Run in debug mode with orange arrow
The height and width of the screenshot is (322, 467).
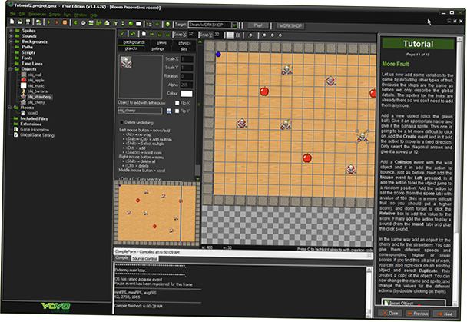tap(57, 22)
